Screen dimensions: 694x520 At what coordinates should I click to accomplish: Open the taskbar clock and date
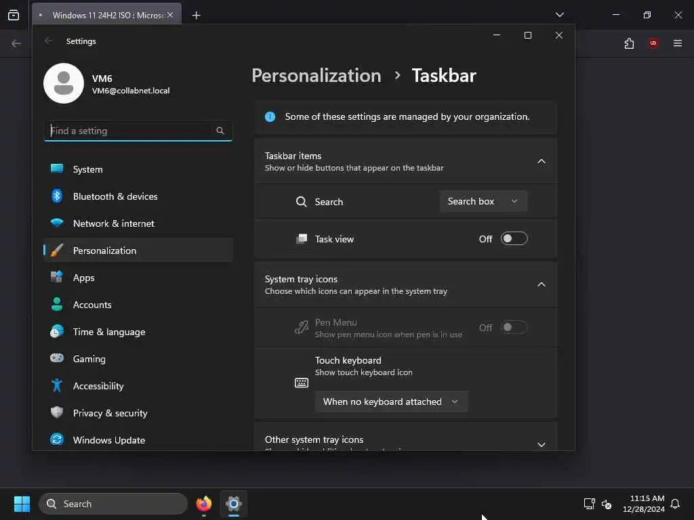point(644,504)
